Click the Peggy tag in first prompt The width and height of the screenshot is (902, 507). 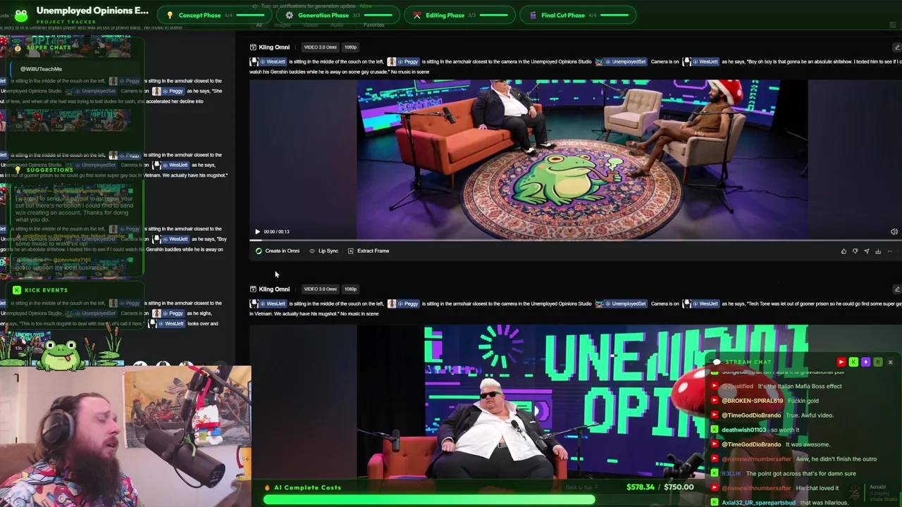coord(404,62)
